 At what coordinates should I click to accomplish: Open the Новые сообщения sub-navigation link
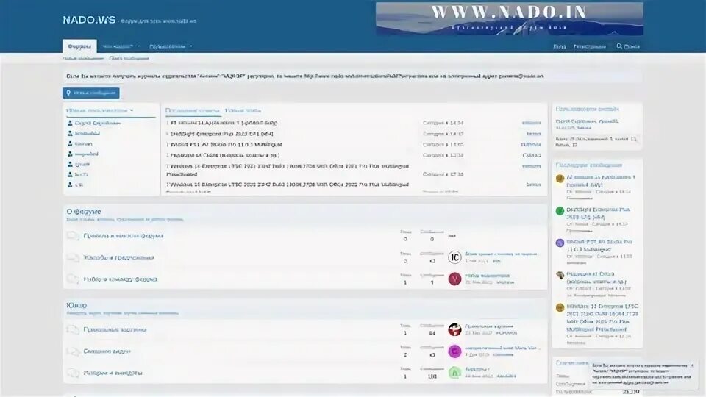83,58
